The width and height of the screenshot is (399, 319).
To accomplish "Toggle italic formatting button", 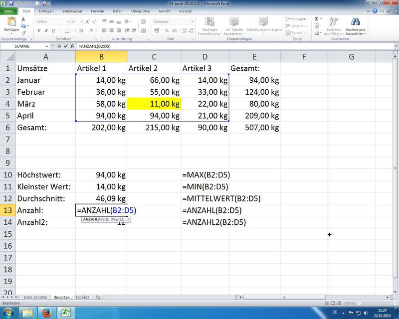I will (46, 30).
